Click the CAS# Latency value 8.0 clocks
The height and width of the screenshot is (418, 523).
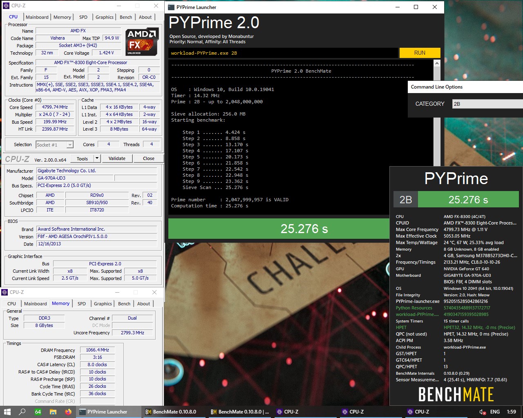[x=97, y=365]
